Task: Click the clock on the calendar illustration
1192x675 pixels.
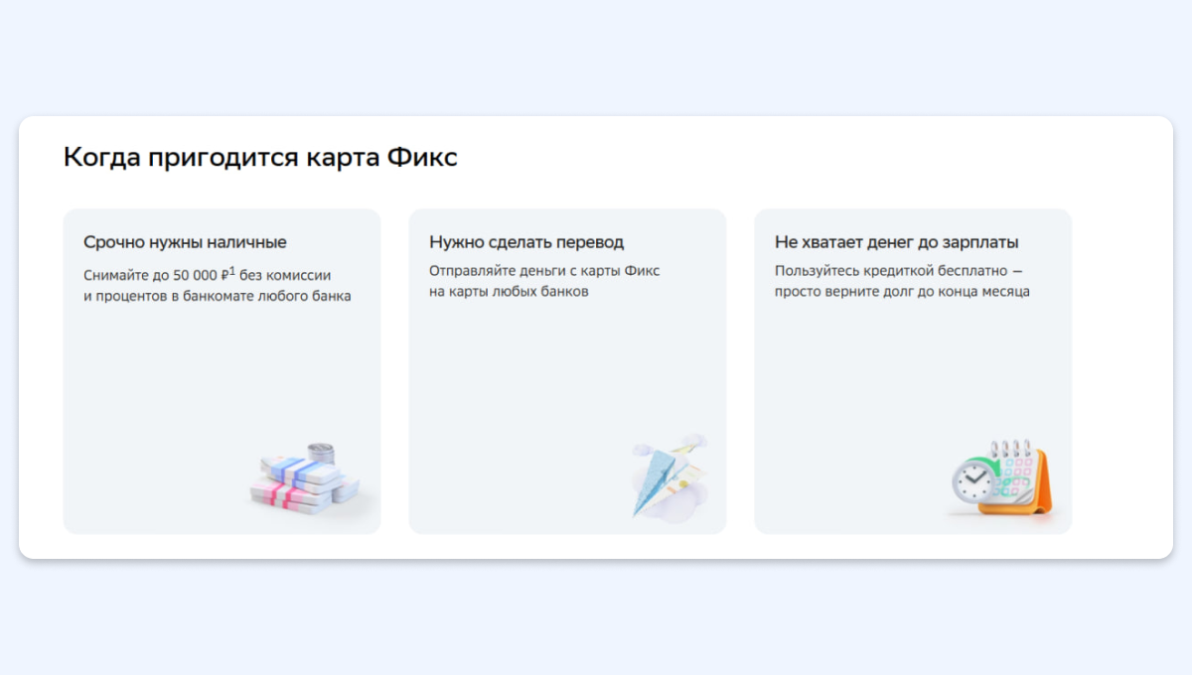Action: [x=973, y=481]
